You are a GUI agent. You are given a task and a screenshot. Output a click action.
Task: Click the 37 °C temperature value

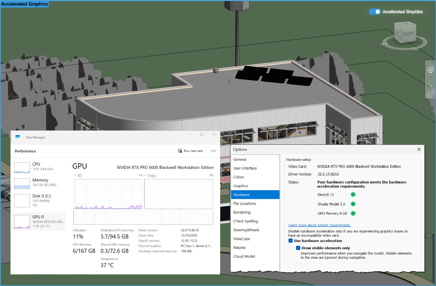[107, 265]
